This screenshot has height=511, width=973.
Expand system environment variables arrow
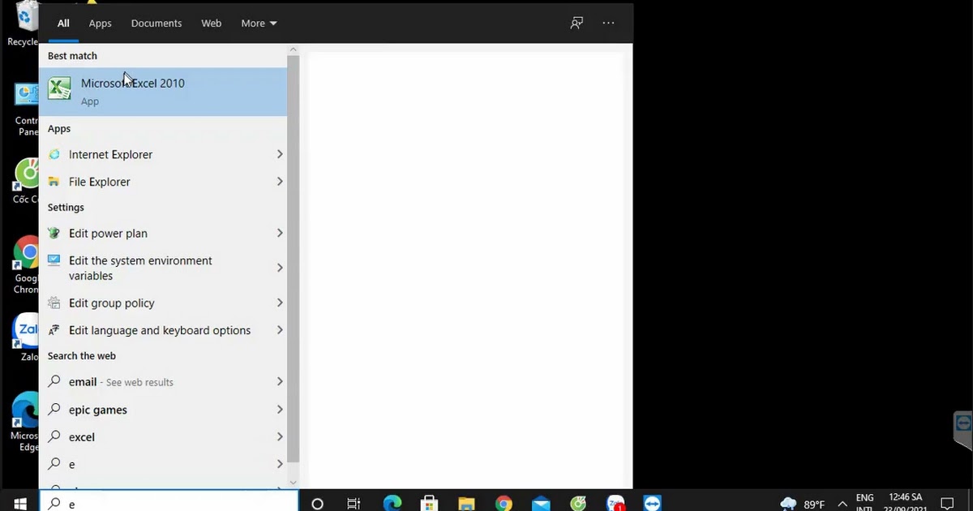coord(279,268)
